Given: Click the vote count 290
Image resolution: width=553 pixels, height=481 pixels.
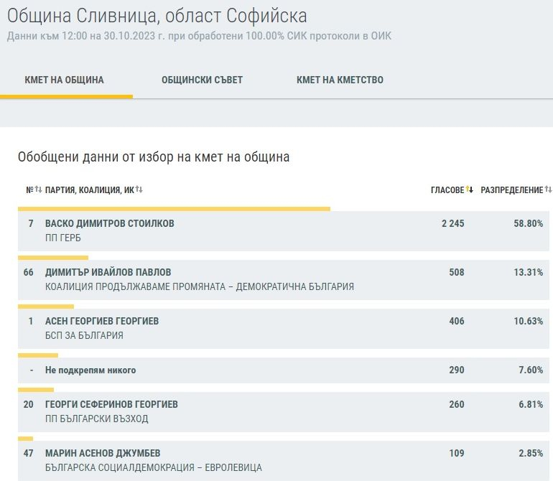Looking at the screenshot, I should 457,370.
